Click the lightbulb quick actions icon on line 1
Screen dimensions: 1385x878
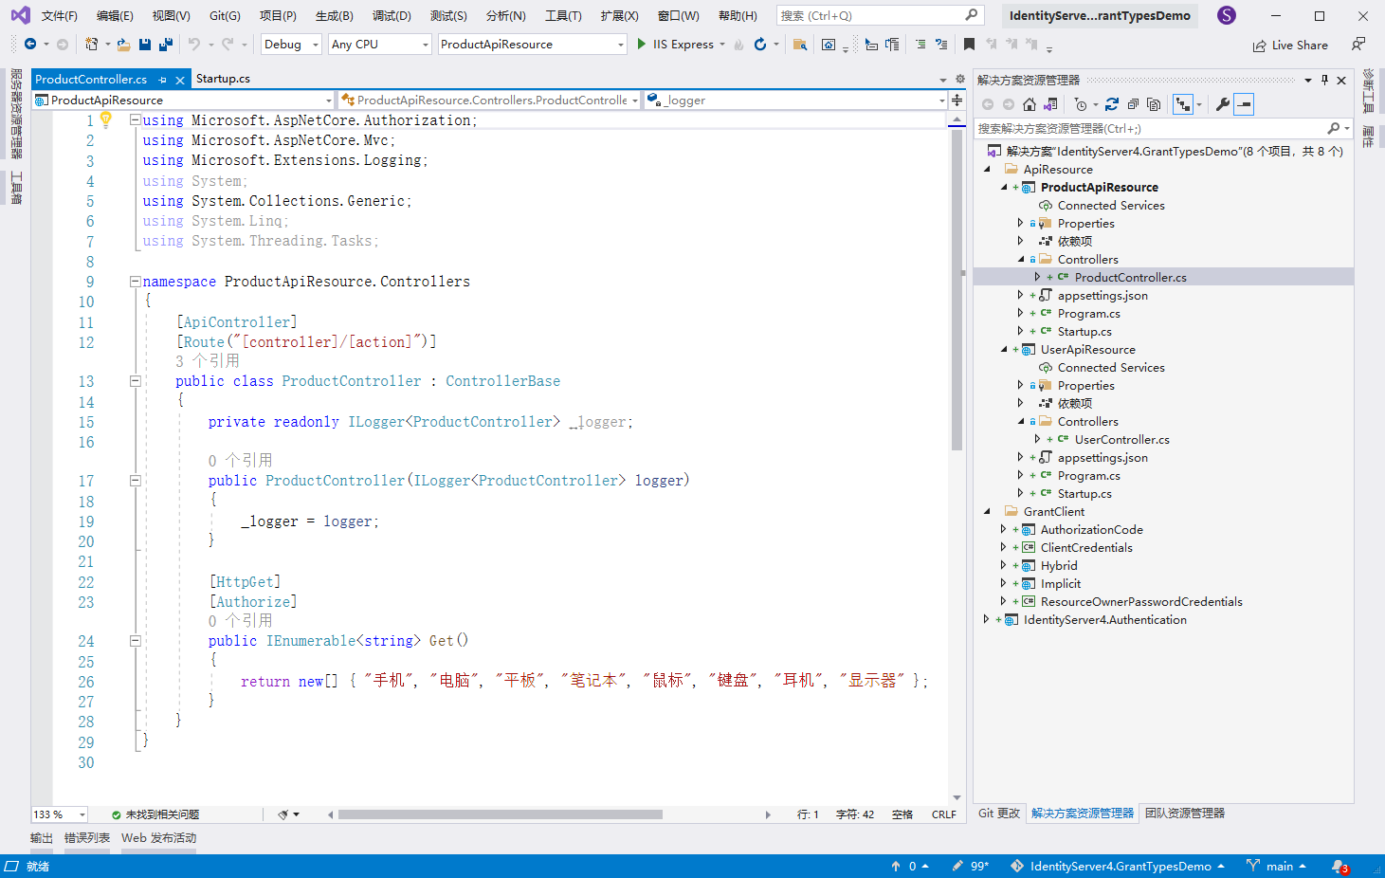tap(106, 119)
